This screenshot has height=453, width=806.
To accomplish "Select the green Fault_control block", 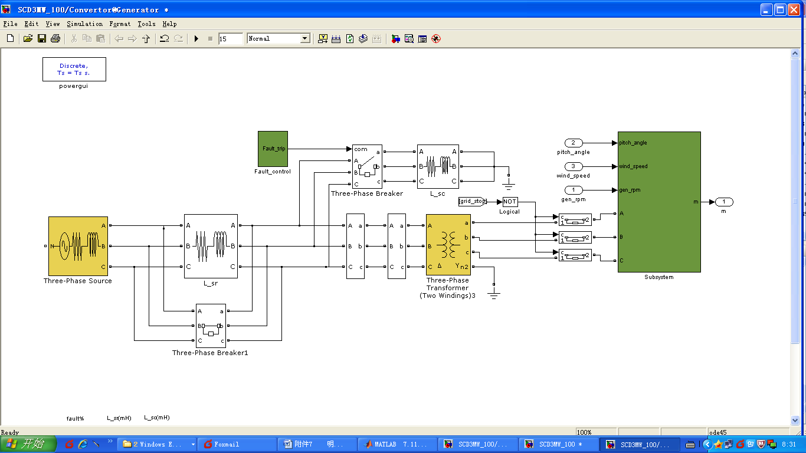I will [x=273, y=149].
